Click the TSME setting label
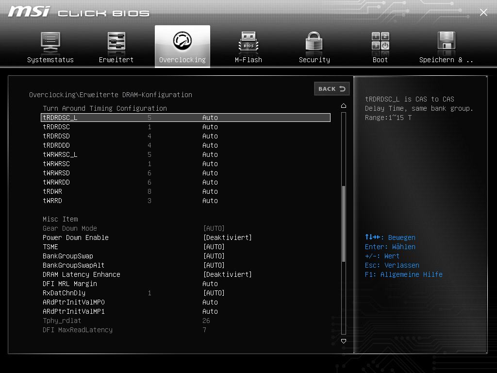Image resolution: width=497 pixels, height=373 pixels. (x=50, y=247)
